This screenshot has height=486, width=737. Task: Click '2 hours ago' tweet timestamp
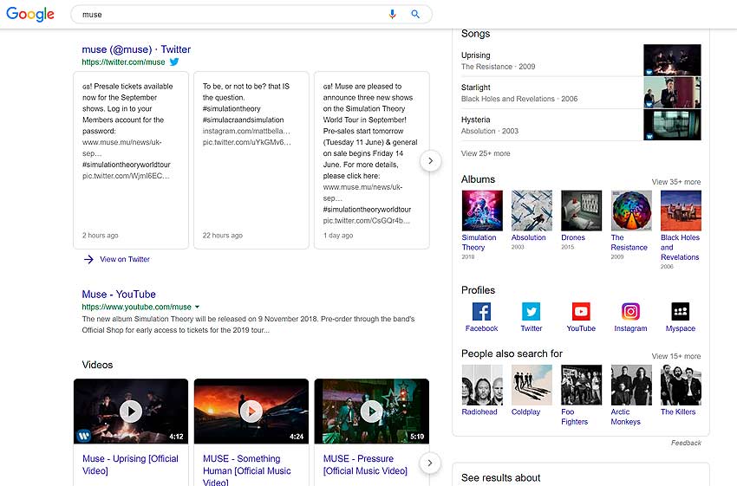click(100, 236)
